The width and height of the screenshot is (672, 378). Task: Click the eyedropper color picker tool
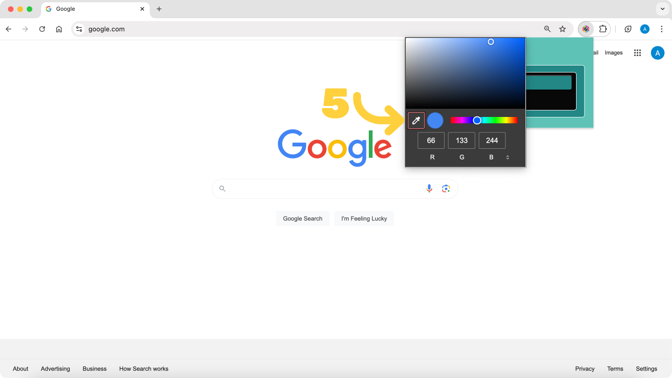416,121
